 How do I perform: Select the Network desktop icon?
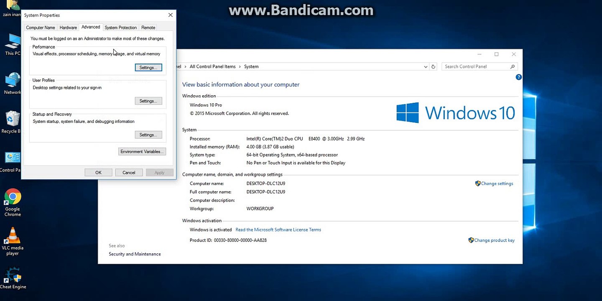click(x=13, y=83)
